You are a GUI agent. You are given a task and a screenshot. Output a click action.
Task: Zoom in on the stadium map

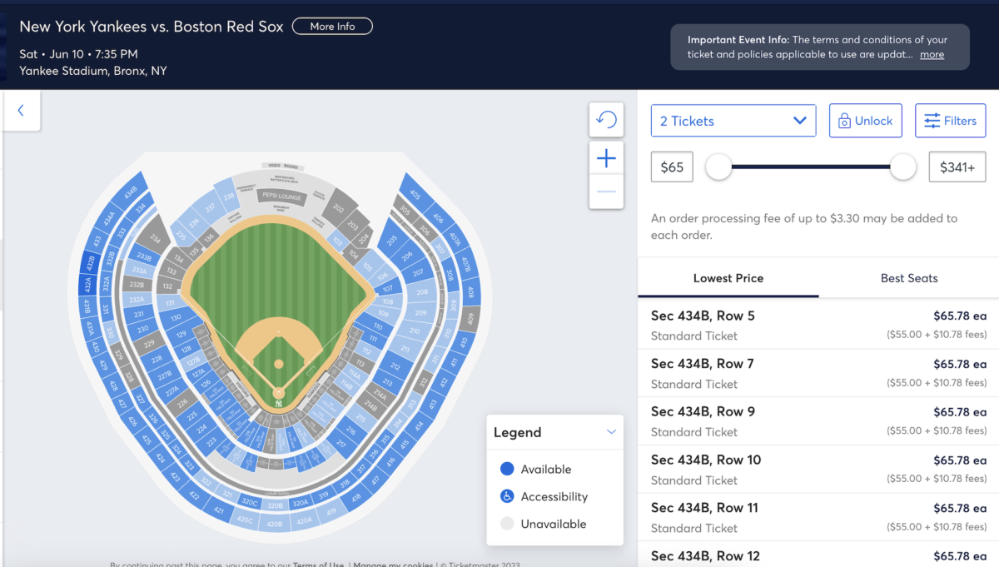coord(606,157)
